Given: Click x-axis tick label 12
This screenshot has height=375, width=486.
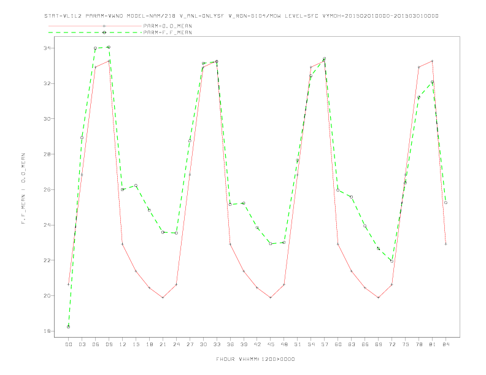Looking at the screenshot, I should pyautogui.click(x=123, y=344).
